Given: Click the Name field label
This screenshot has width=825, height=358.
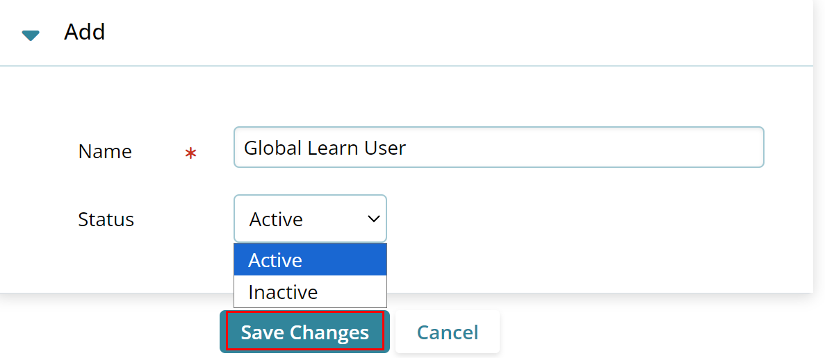Looking at the screenshot, I should pyautogui.click(x=105, y=152).
